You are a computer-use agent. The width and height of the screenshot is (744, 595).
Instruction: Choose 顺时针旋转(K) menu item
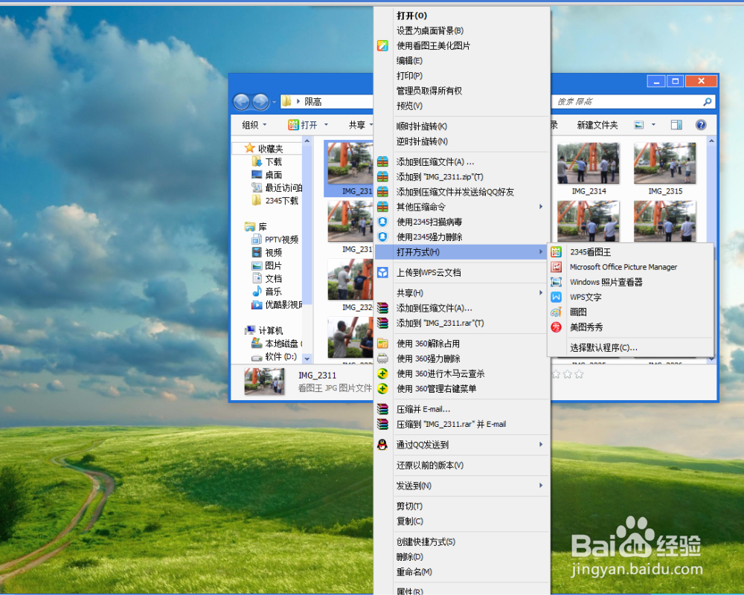point(422,126)
